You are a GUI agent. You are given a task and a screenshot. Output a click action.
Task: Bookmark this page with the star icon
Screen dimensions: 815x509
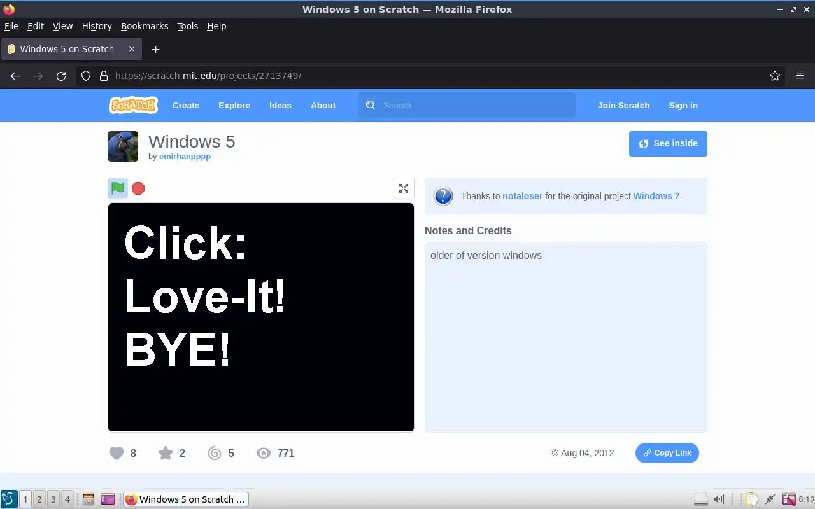(x=775, y=76)
